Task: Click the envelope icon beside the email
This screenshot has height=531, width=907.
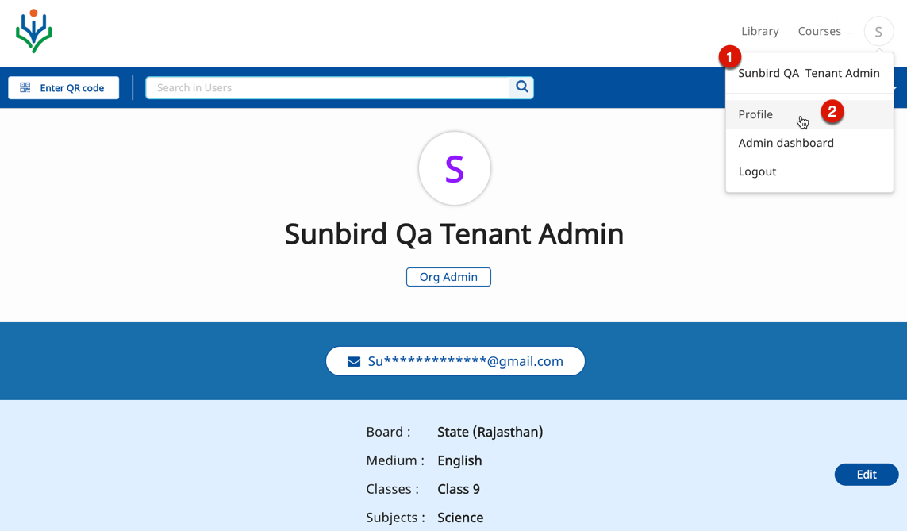Action: click(354, 362)
